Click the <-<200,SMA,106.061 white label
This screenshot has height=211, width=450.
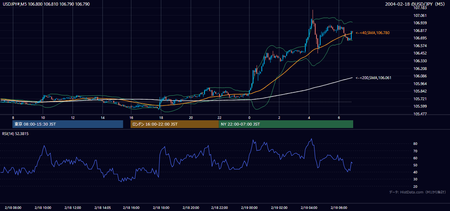pyautogui.click(x=373, y=78)
